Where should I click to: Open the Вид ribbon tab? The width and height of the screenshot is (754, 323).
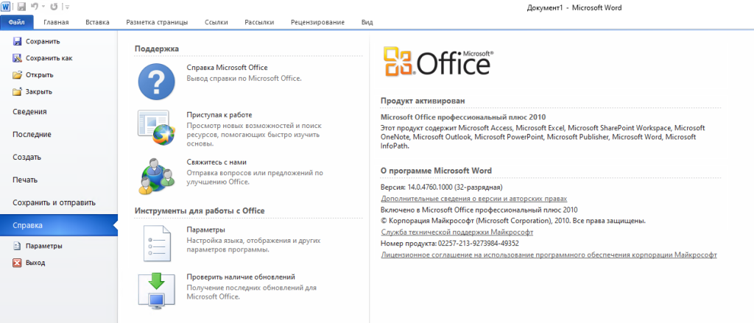click(367, 22)
